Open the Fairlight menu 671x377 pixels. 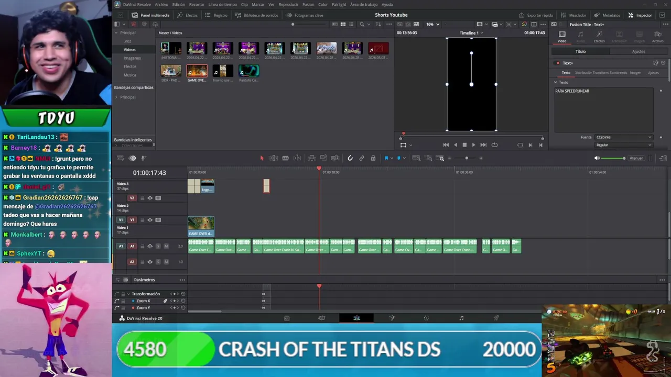(339, 4)
